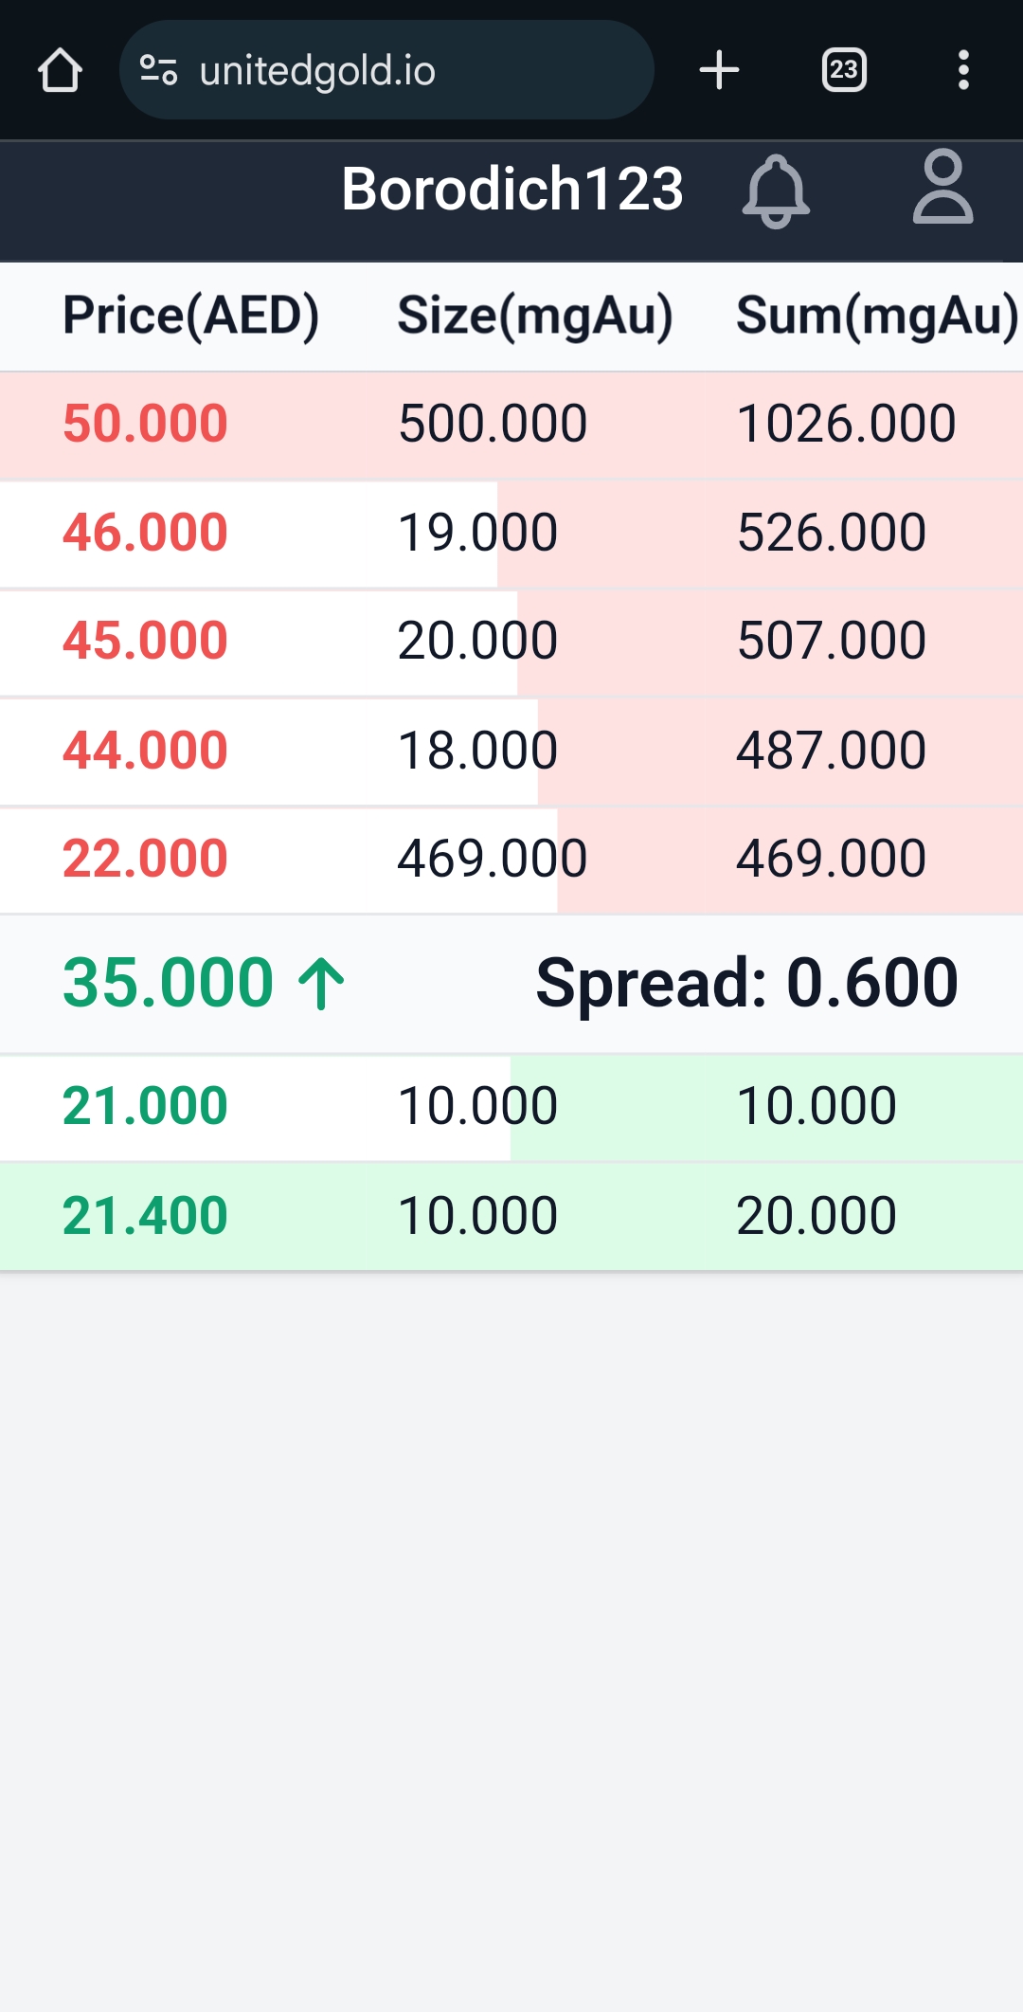This screenshot has height=2012, width=1023.
Task: Open the user profile icon
Action: tap(942, 188)
